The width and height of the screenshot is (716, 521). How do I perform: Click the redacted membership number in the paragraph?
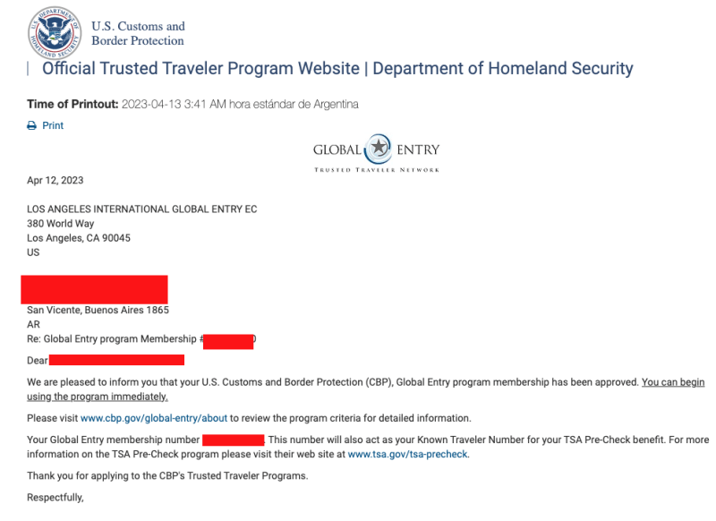coord(233,440)
